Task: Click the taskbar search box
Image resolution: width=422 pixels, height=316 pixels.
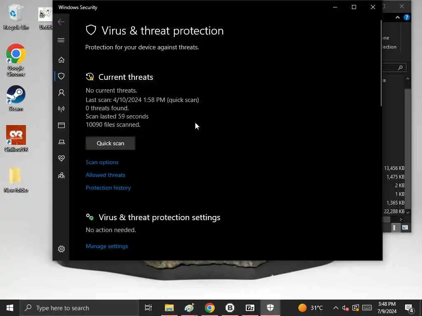Action: click(x=79, y=308)
